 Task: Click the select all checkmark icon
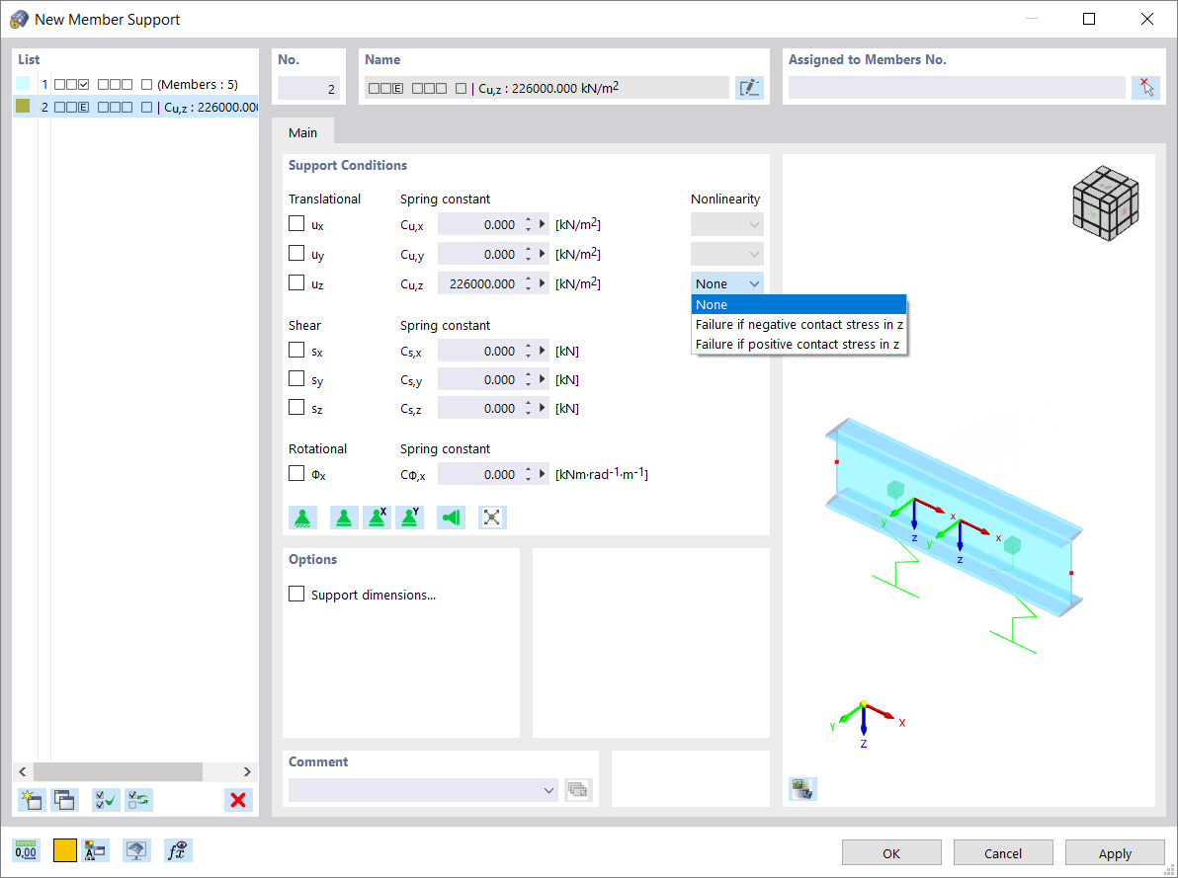(x=106, y=800)
